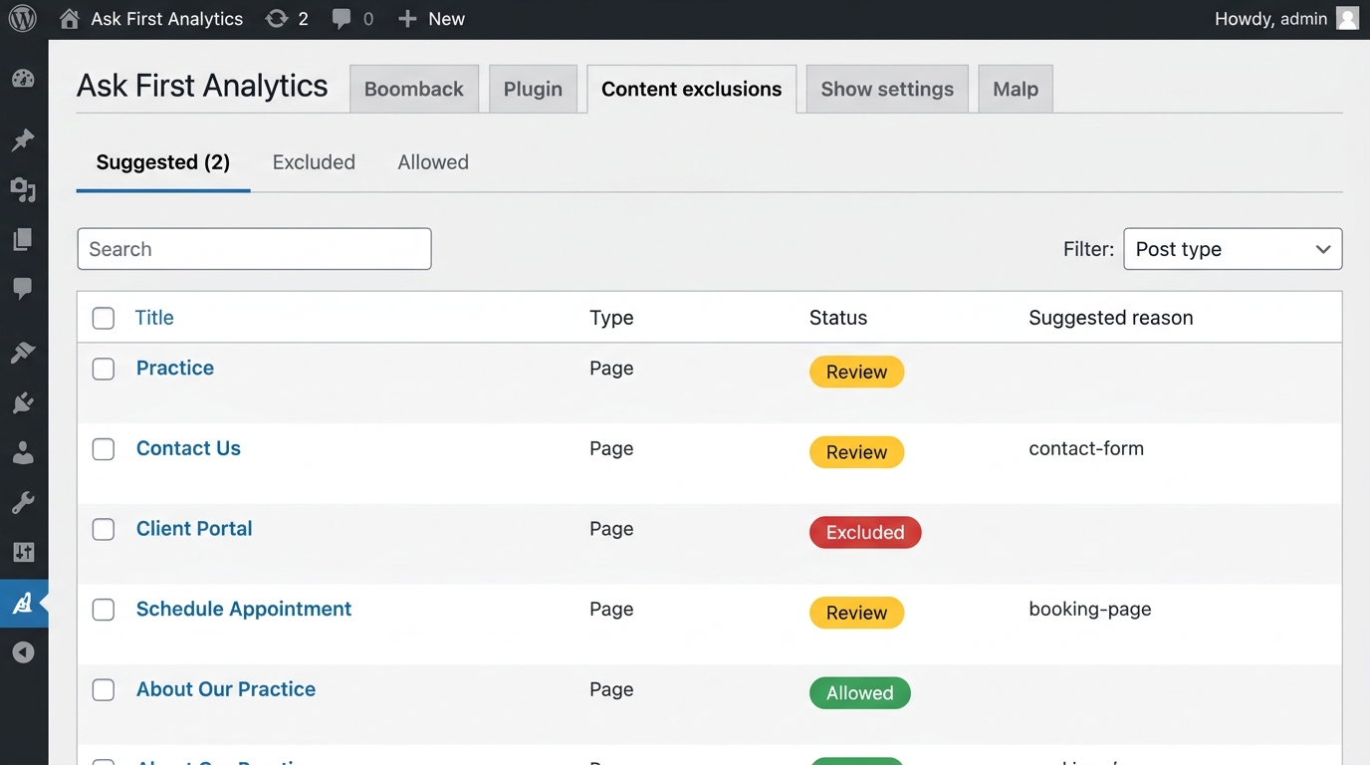Click the Type column header
The image size is (1370, 765).
tap(611, 318)
